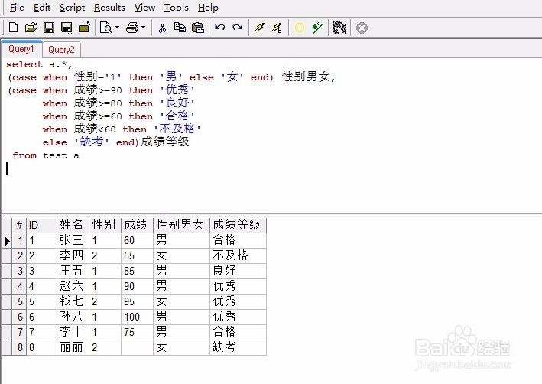Screen dimensions: 542x384
Task: Click the name cell 钱七
Action: [x=73, y=301]
